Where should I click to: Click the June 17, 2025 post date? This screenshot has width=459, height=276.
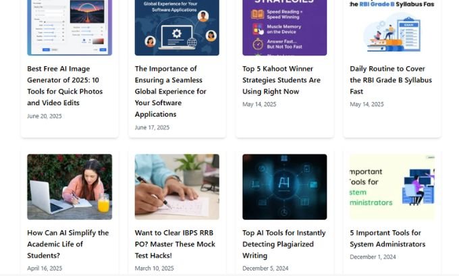(152, 128)
